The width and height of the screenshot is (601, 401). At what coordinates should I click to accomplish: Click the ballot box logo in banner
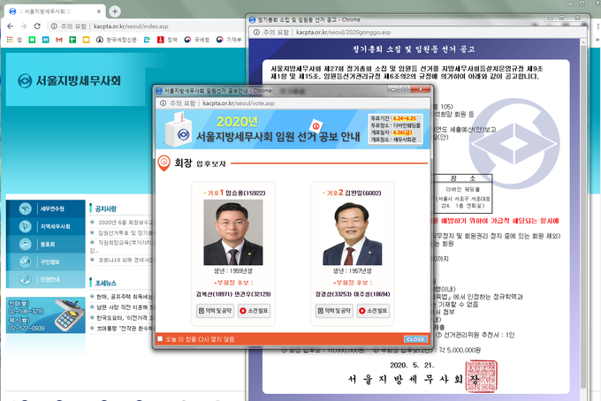[x=179, y=130]
